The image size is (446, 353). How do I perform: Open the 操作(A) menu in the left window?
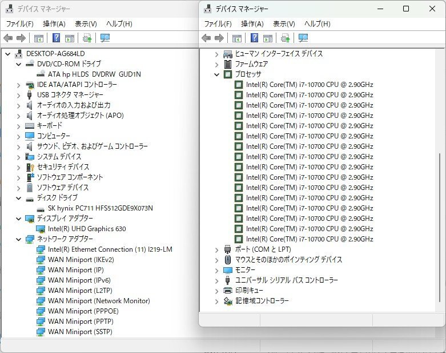(x=54, y=23)
